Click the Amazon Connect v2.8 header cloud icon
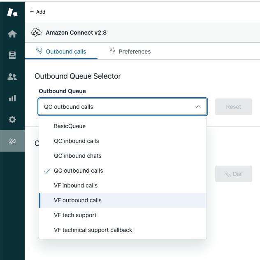 37,33
